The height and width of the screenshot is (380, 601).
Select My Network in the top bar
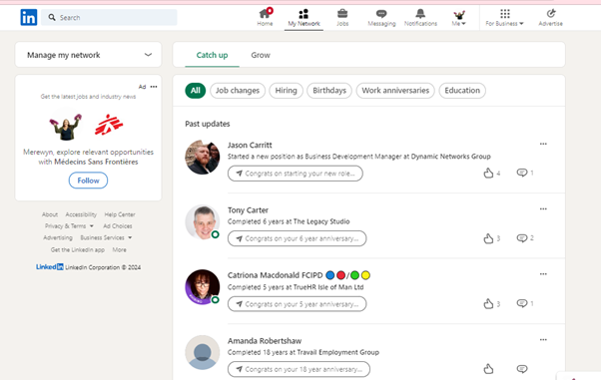(303, 18)
